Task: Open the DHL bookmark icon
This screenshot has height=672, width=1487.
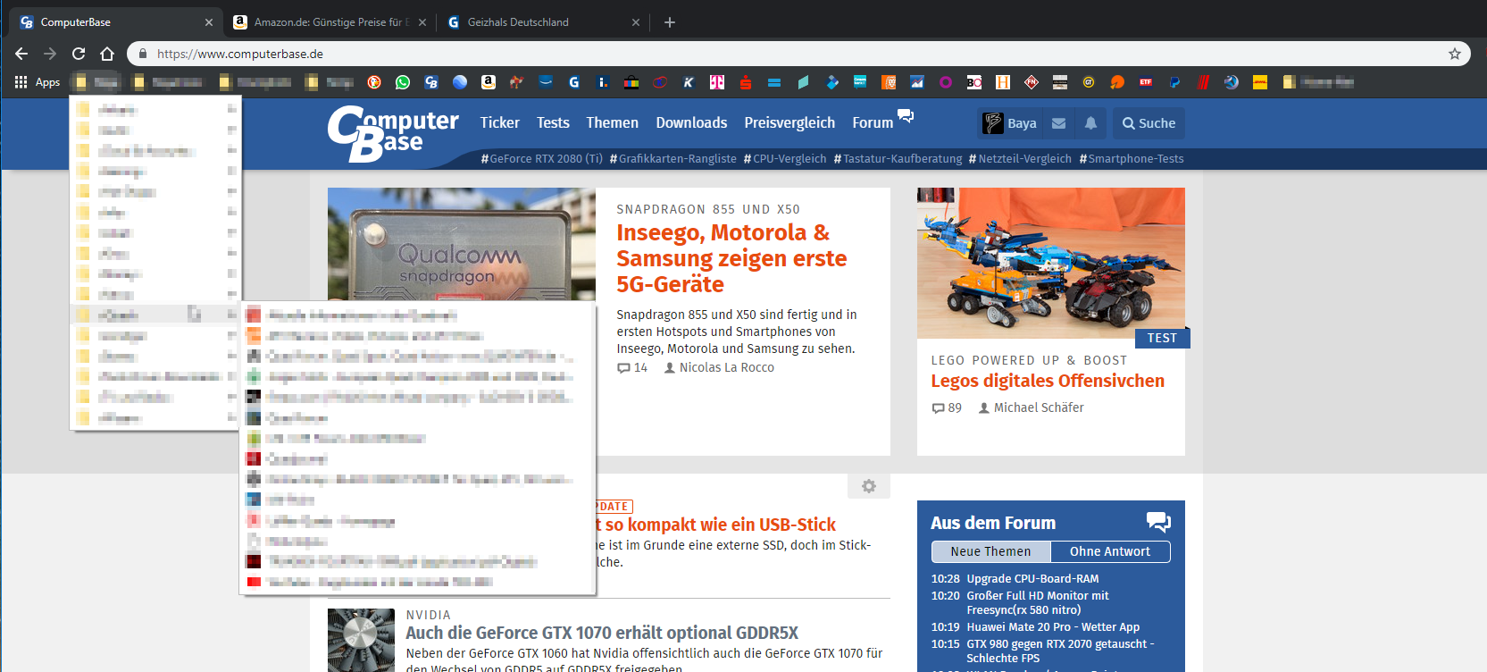Action: (1260, 82)
